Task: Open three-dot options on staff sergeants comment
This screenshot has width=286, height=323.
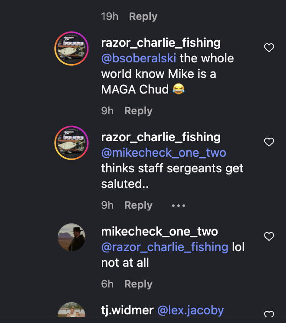Action: pyautogui.click(x=179, y=205)
